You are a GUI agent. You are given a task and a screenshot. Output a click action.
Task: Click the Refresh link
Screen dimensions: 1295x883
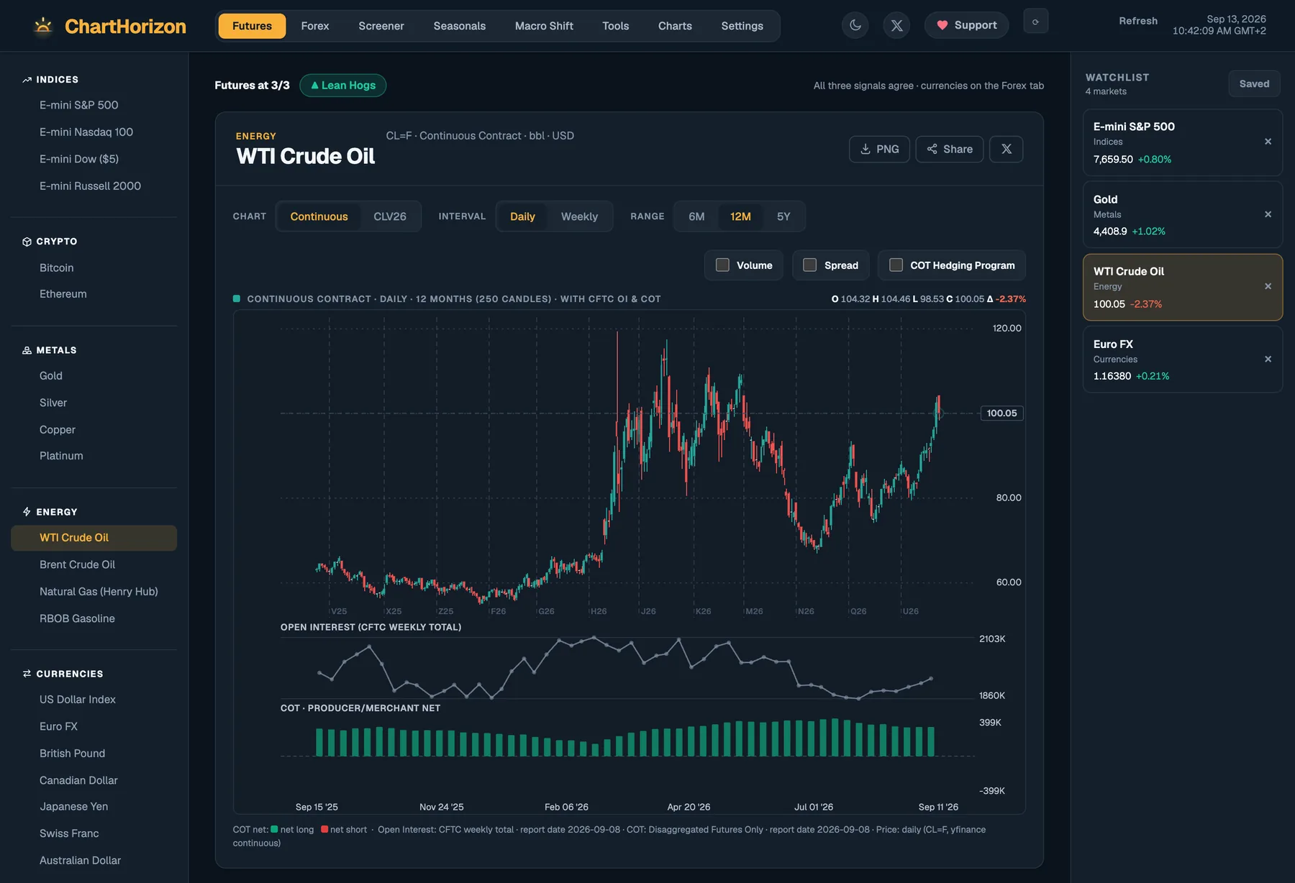coord(1138,21)
